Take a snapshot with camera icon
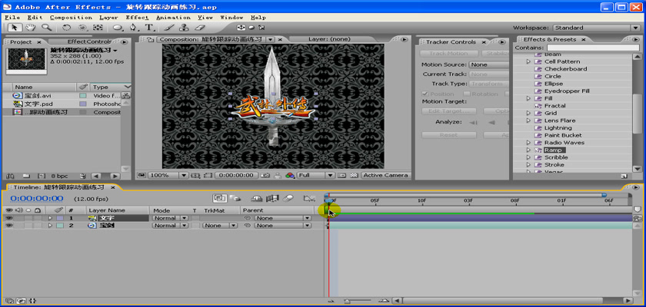The width and height of the screenshot is (646, 307). point(266,175)
